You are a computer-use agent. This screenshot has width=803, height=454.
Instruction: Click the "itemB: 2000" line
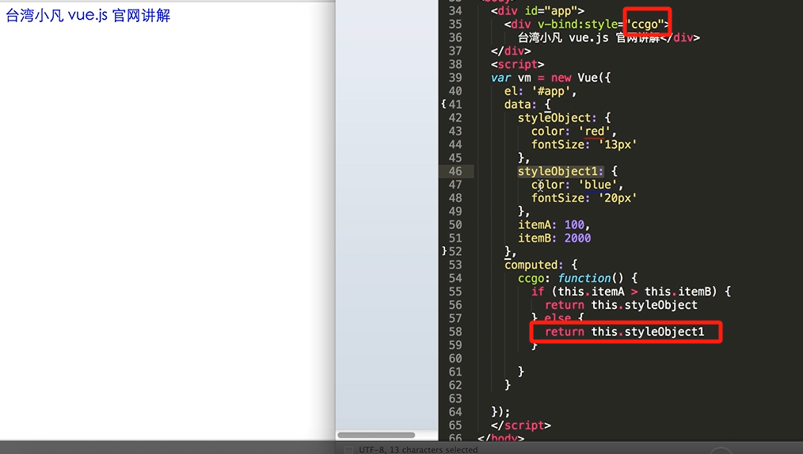click(x=554, y=238)
